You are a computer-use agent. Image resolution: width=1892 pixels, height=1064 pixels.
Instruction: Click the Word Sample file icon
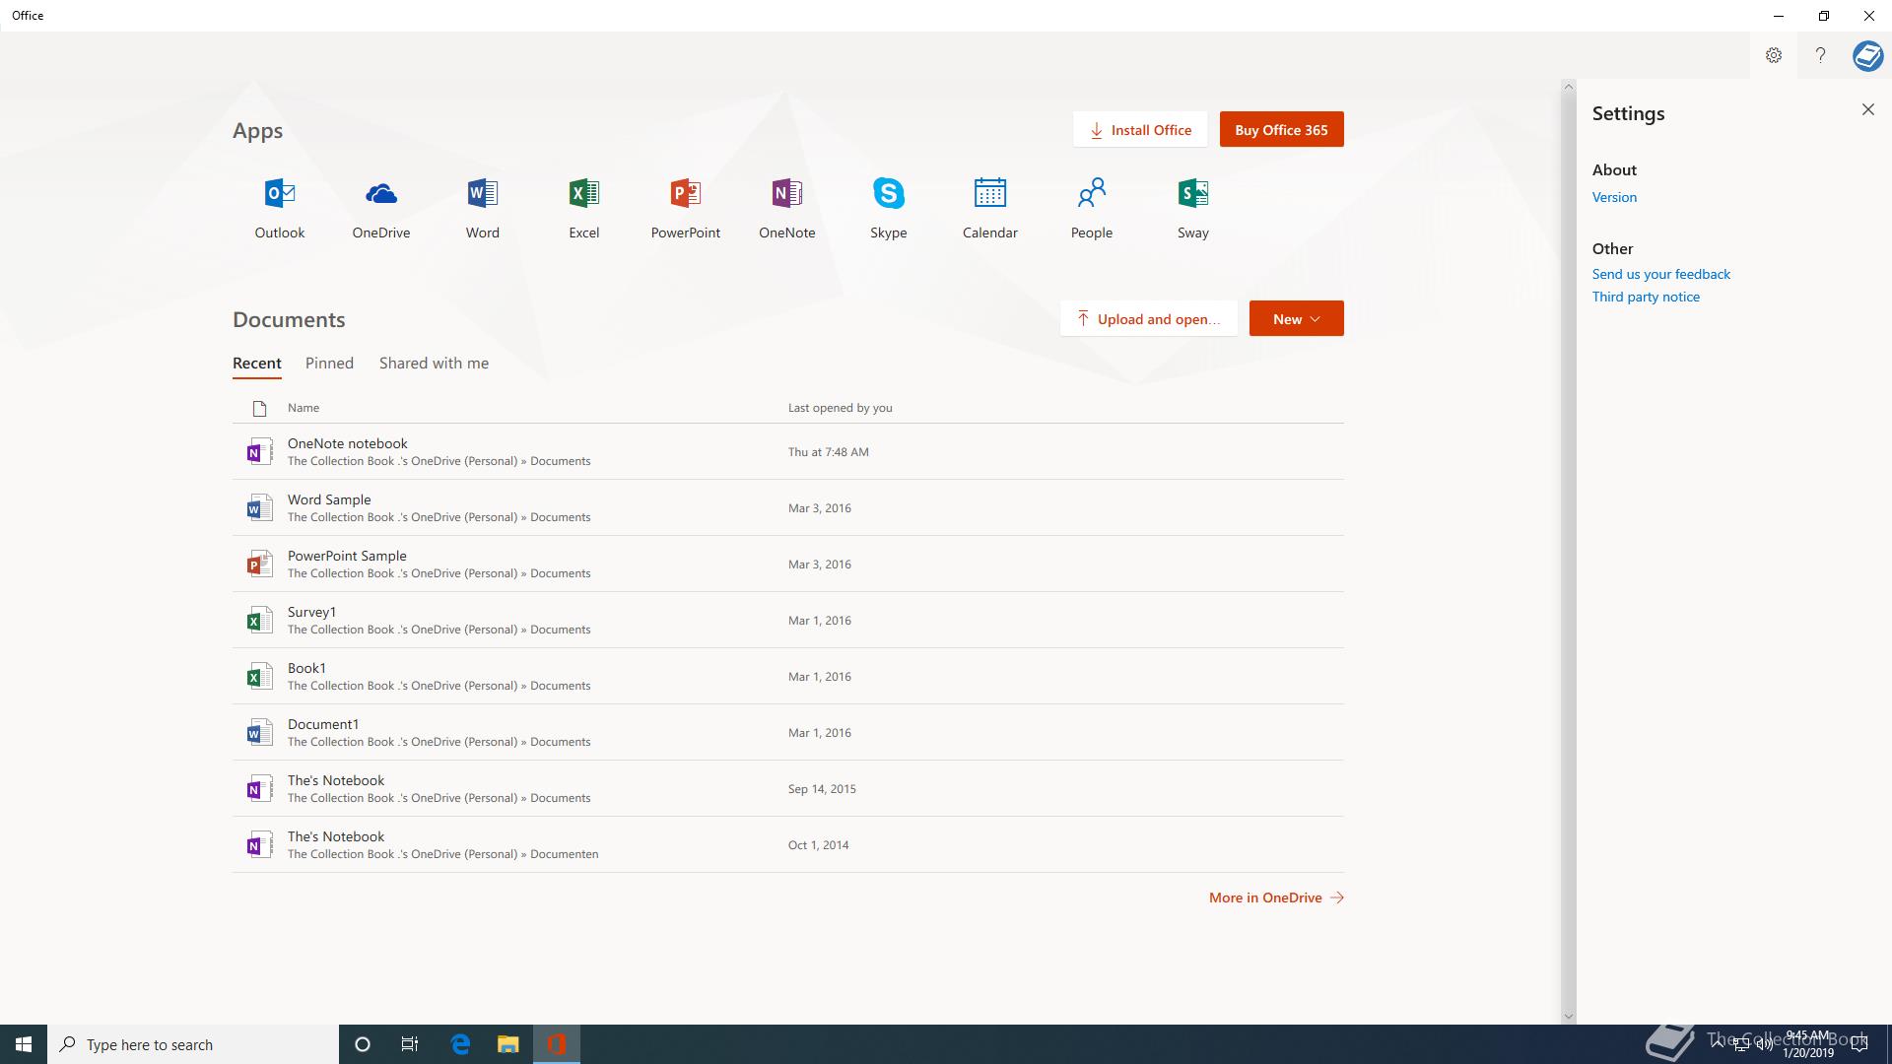coord(259,507)
